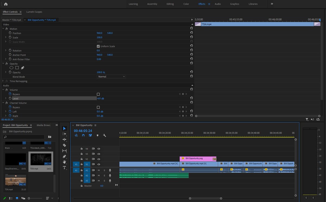Expand the Anti-flicker Filter property

coord(6,59)
